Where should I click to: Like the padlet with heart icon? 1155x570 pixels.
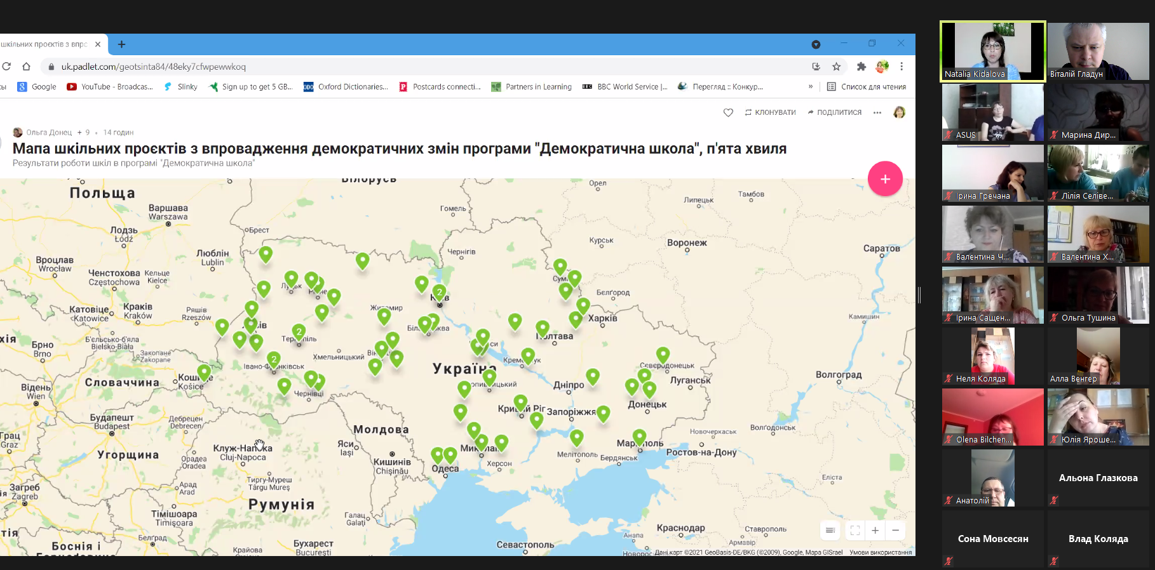728,112
